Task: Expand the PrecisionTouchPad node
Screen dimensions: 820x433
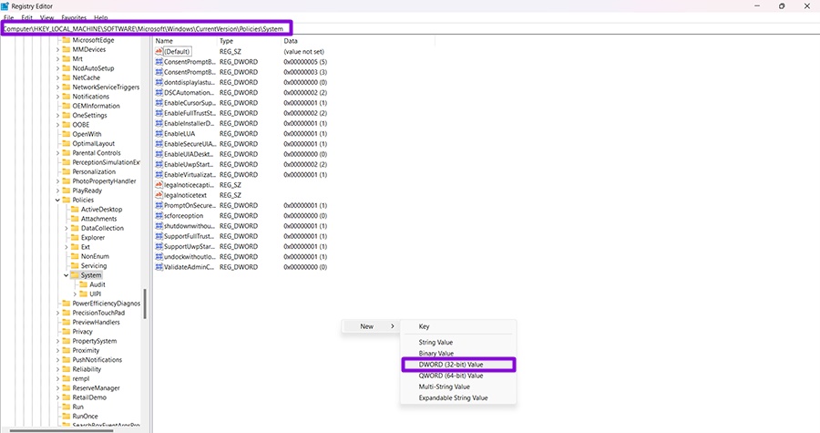Action: (57, 313)
